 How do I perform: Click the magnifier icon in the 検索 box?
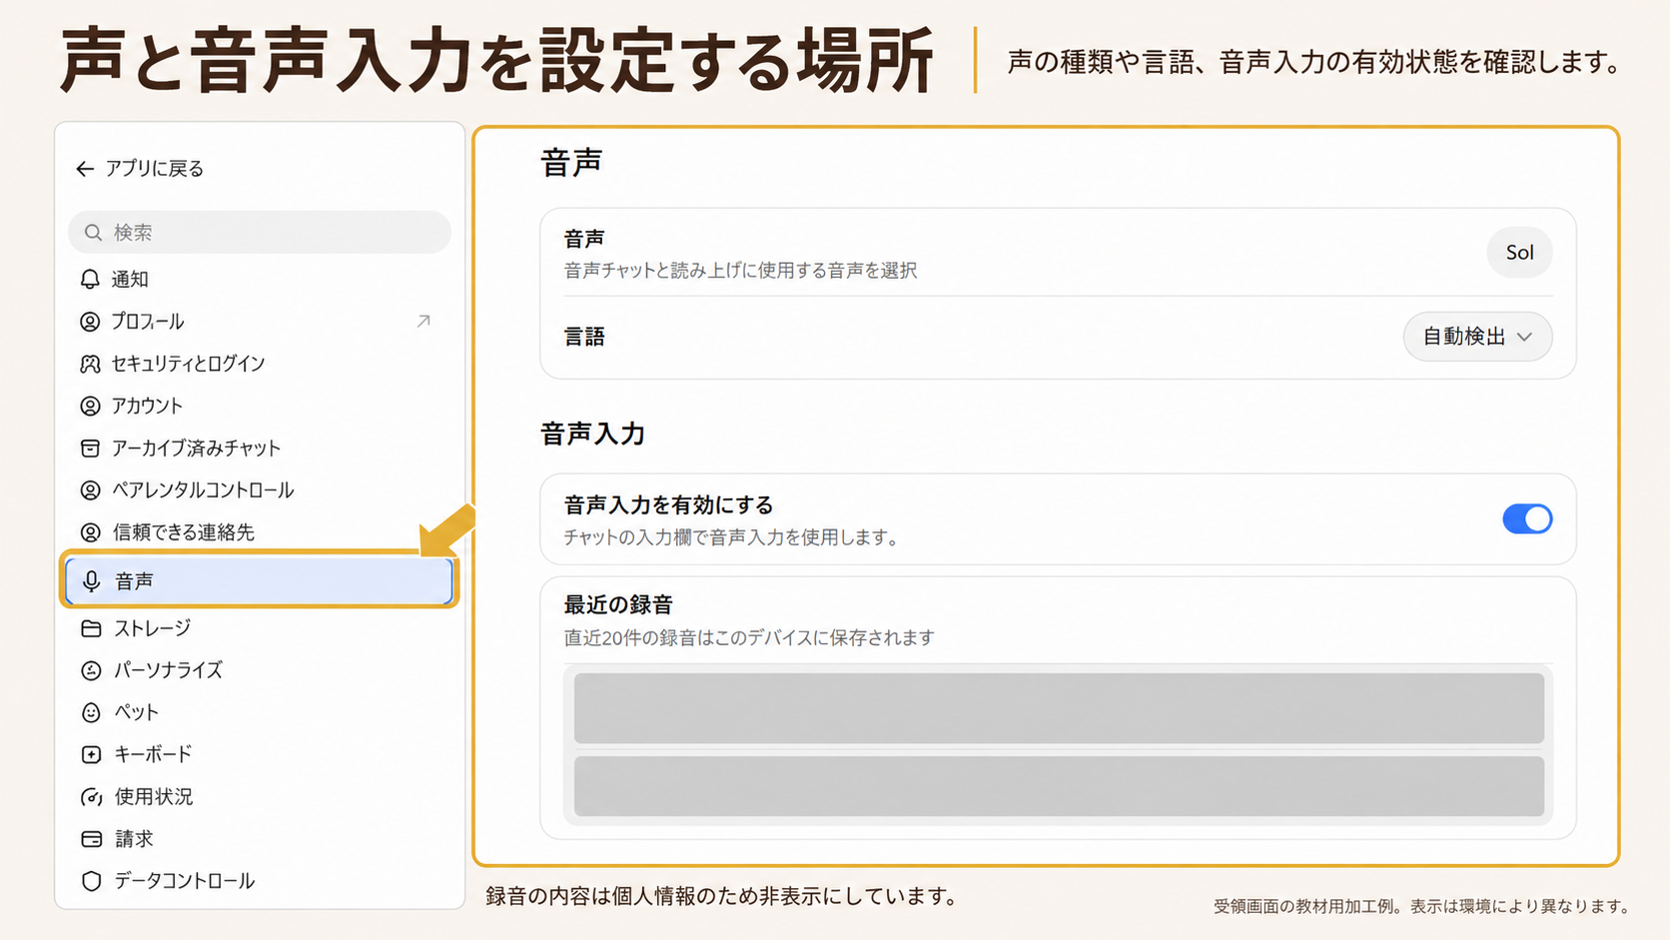pyautogui.click(x=93, y=233)
